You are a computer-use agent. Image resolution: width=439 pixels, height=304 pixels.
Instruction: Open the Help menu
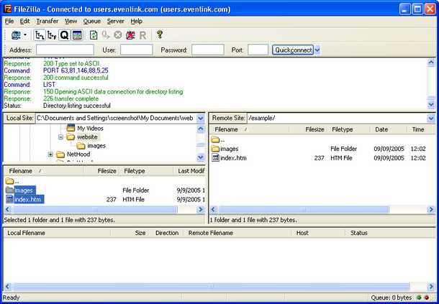(x=136, y=22)
